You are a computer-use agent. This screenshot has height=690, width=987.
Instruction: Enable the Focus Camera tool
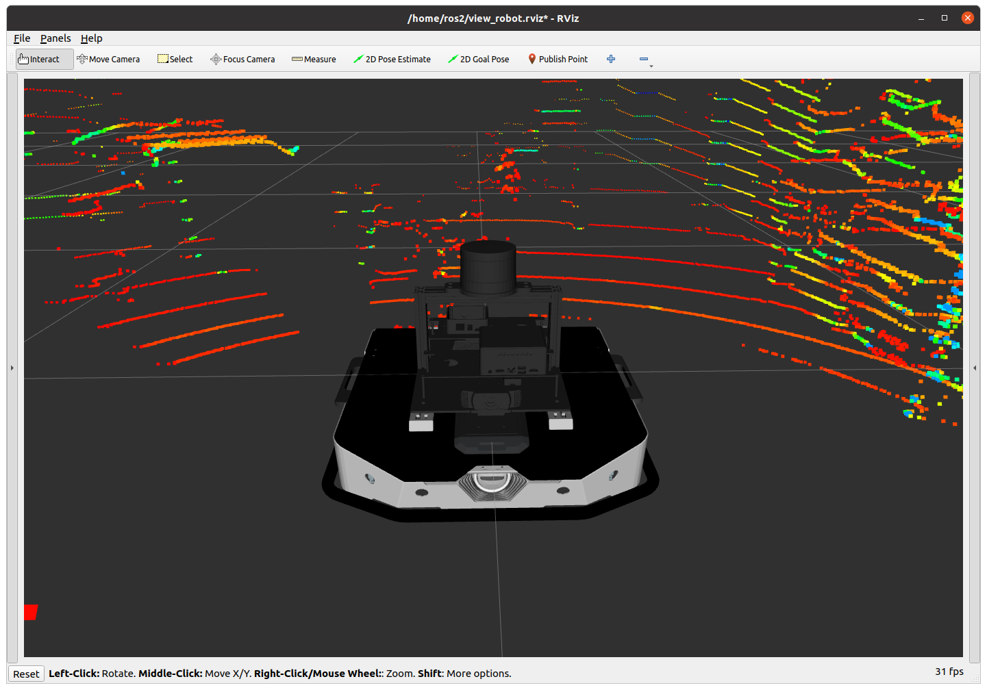click(x=242, y=60)
